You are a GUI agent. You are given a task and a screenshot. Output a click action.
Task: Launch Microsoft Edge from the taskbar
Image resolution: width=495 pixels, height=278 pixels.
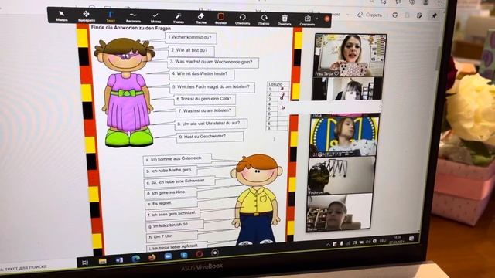click(x=136, y=259)
